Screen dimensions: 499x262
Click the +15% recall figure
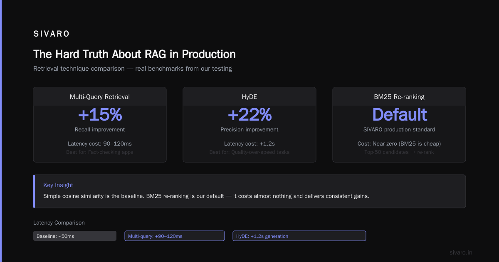(x=100, y=115)
